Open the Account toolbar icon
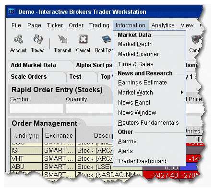 pyautogui.click(x=18, y=39)
